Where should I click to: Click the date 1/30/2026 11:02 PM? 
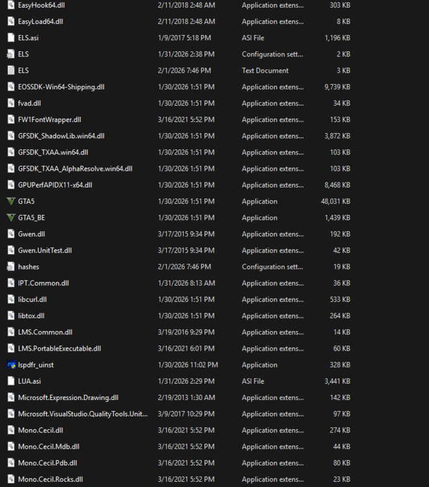[x=188, y=365]
